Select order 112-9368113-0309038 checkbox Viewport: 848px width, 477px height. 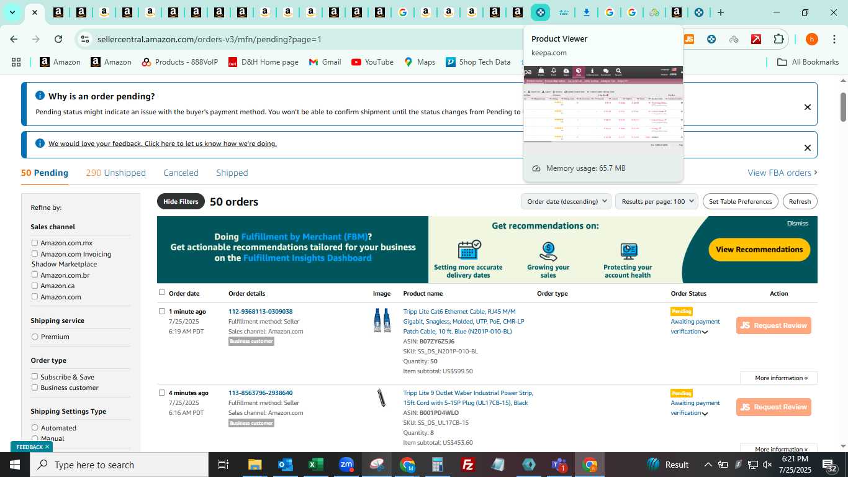(162, 311)
